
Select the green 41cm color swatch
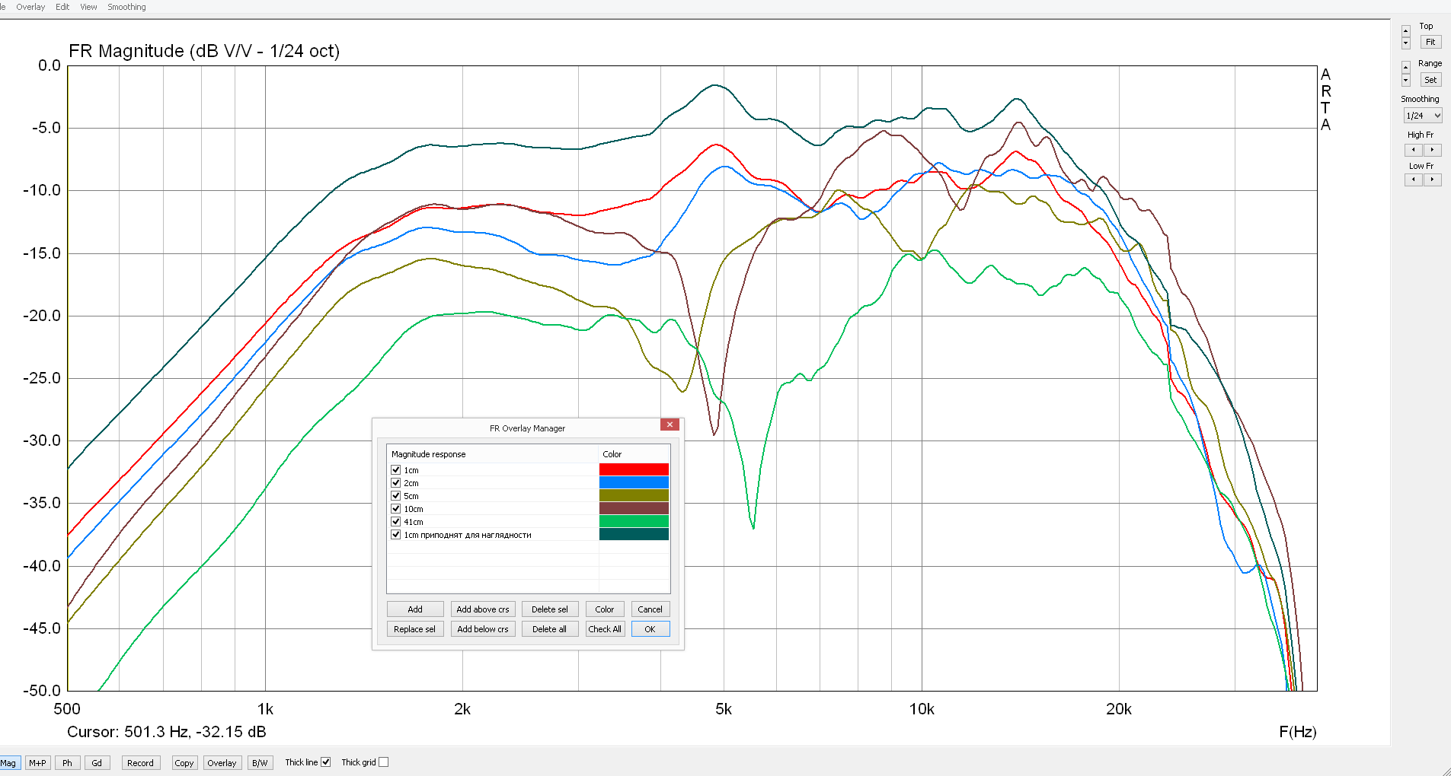click(x=634, y=522)
